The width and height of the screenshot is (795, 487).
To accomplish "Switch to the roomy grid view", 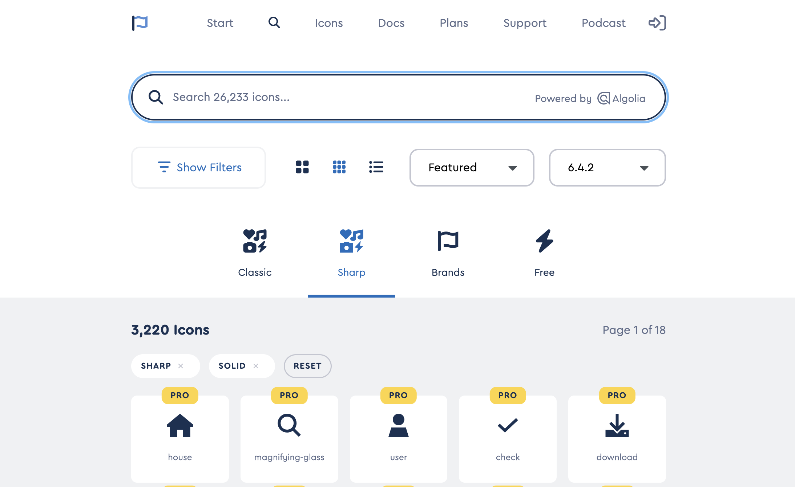I will tap(302, 167).
